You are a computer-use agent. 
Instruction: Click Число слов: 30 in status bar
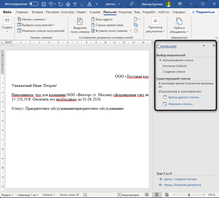coord(69,195)
